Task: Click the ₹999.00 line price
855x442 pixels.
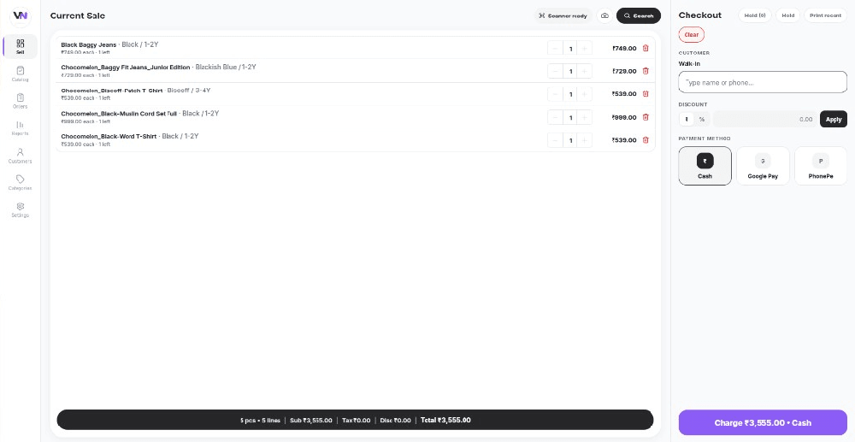Action: pos(624,118)
